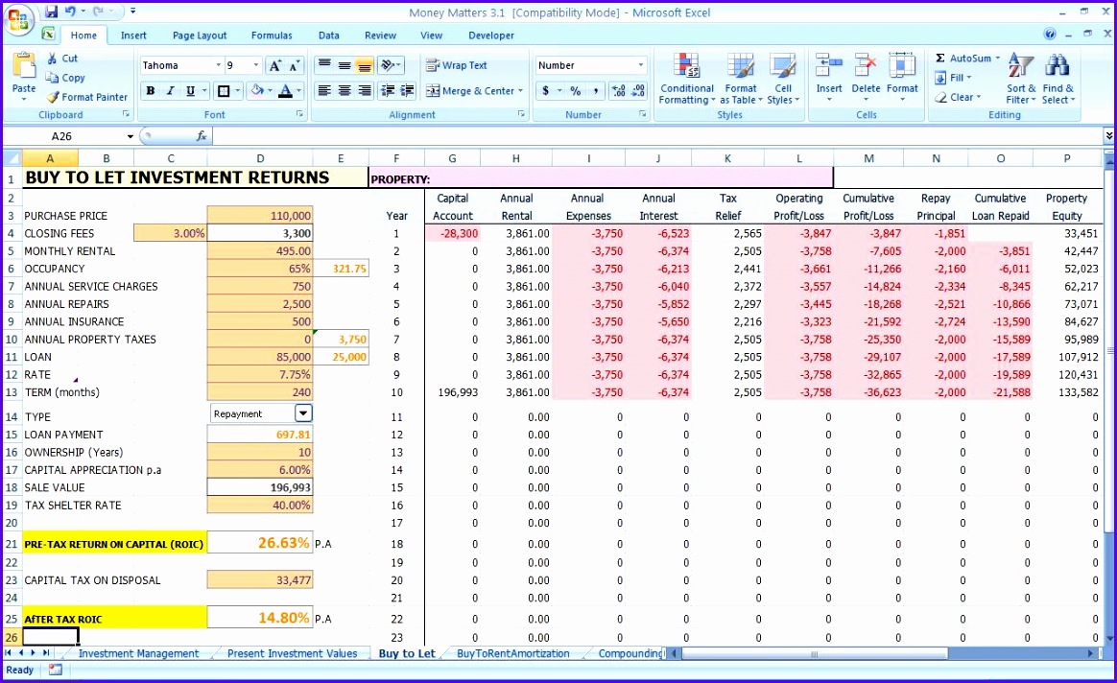Image resolution: width=1117 pixels, height=683 pixels.
Task: Open Conditional Formatting menu
Action: tap(687, 79)
